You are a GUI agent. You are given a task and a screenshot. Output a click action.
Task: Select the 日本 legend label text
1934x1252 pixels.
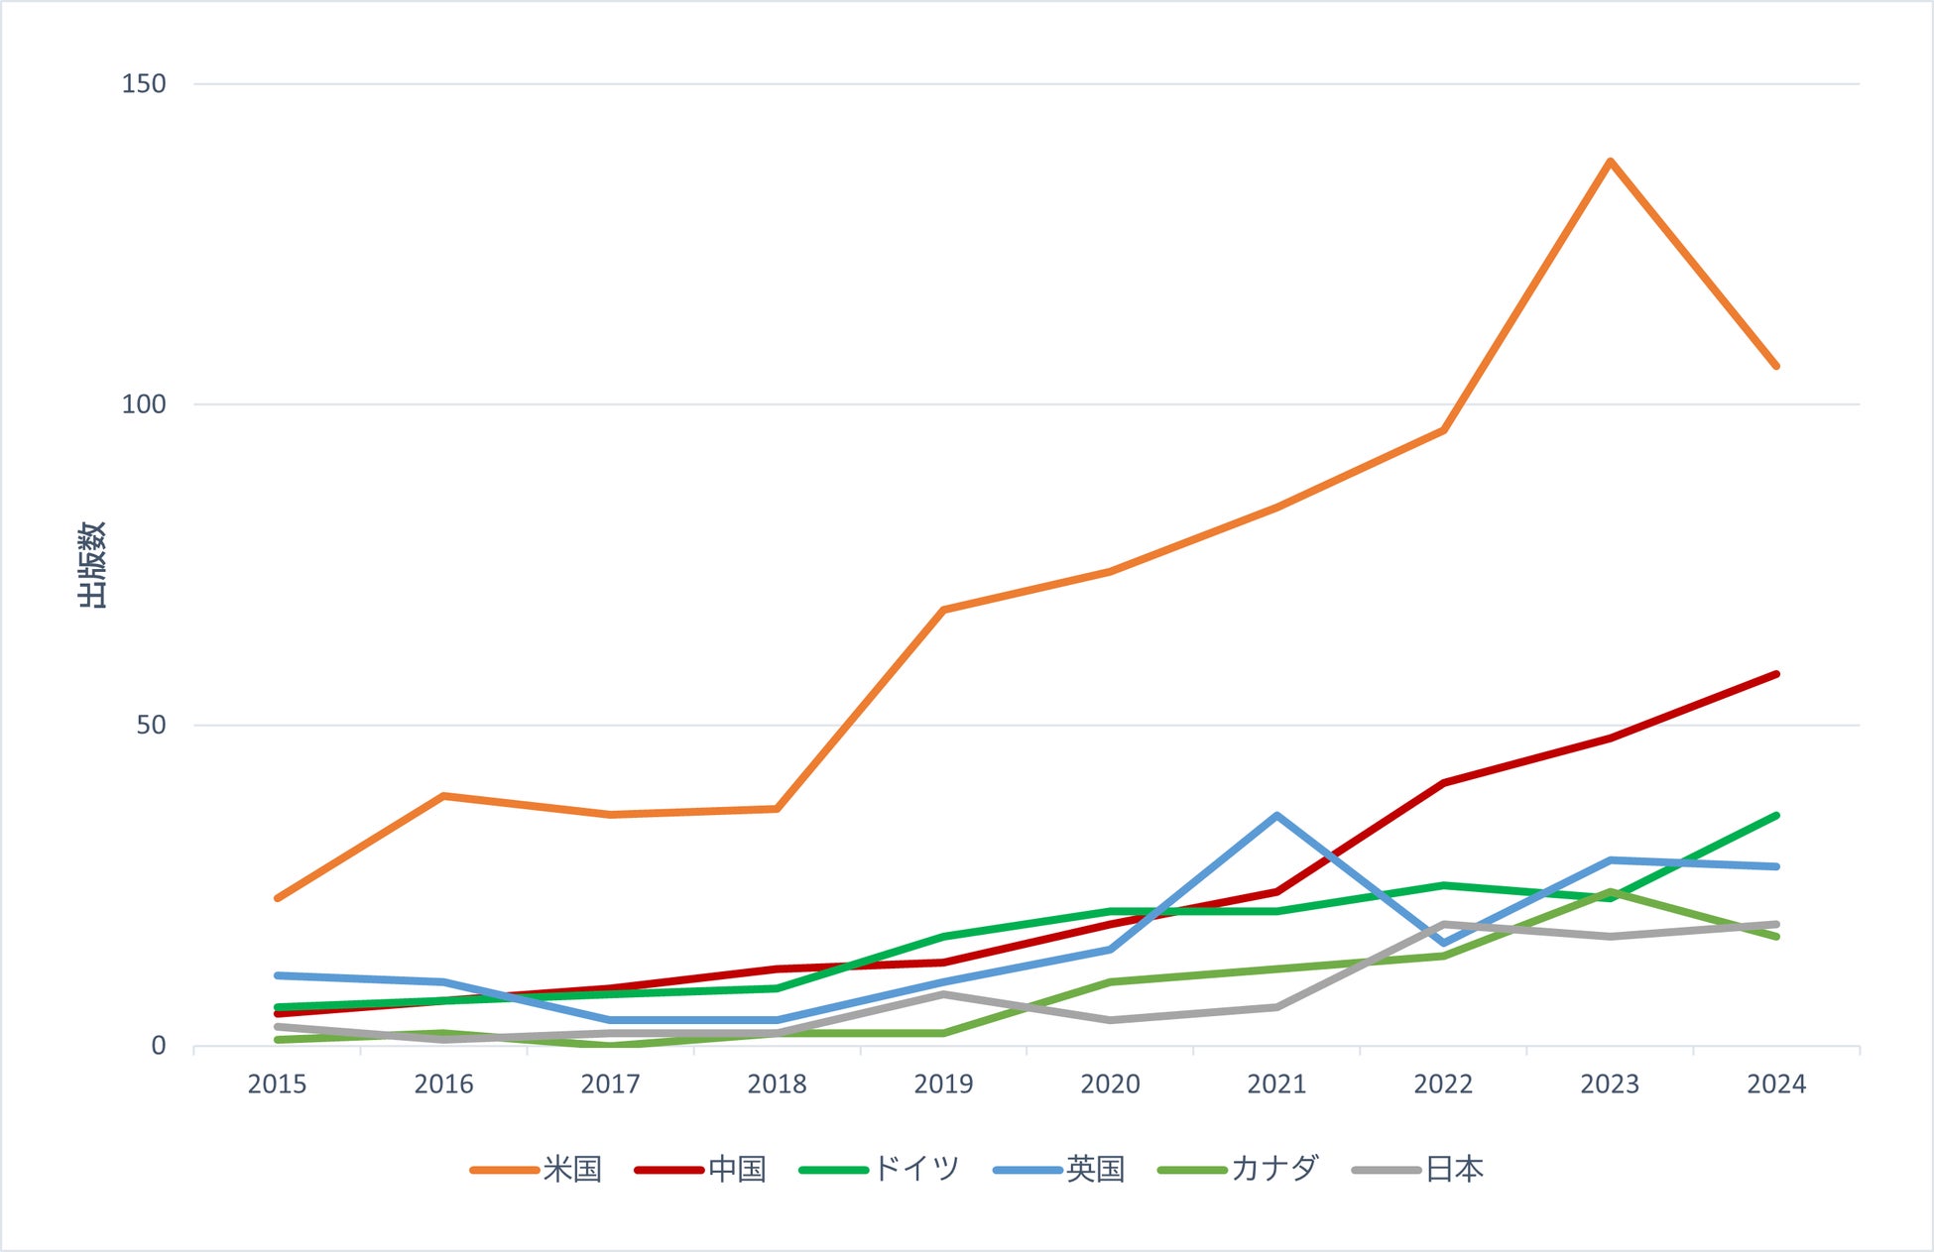(1455, 1170)
